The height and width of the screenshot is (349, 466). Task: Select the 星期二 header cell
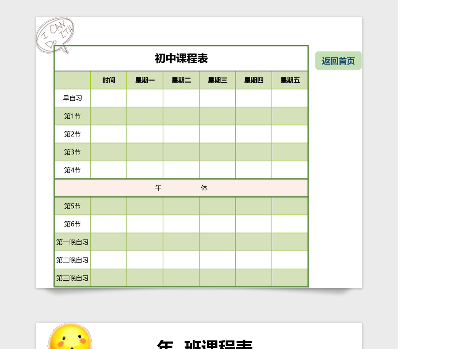coord(181,80)
